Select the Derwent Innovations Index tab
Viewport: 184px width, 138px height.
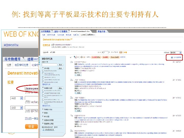(80, 31)
